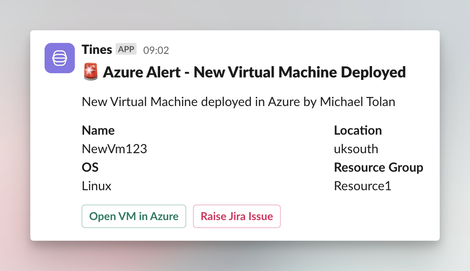This screenshot has height=271, width=470.
Task: Click the 'OS' field label
Action: click(90, 167)
